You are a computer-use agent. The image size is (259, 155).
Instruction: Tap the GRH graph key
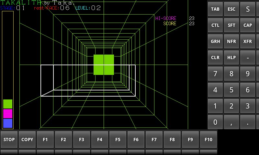215,41
